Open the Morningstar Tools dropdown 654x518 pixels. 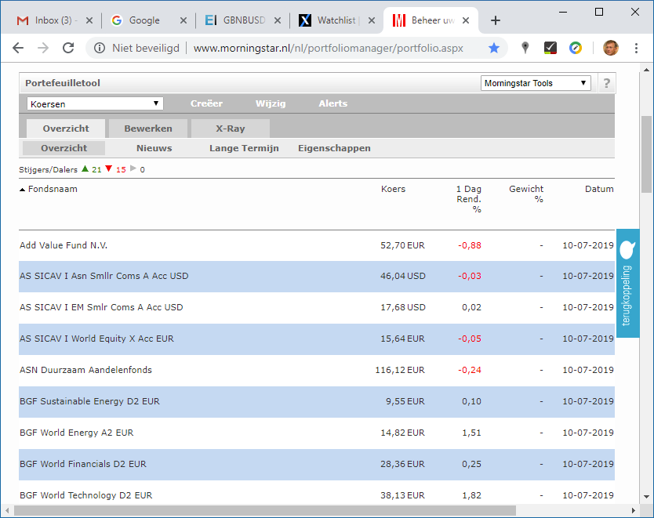pos(536,83)
